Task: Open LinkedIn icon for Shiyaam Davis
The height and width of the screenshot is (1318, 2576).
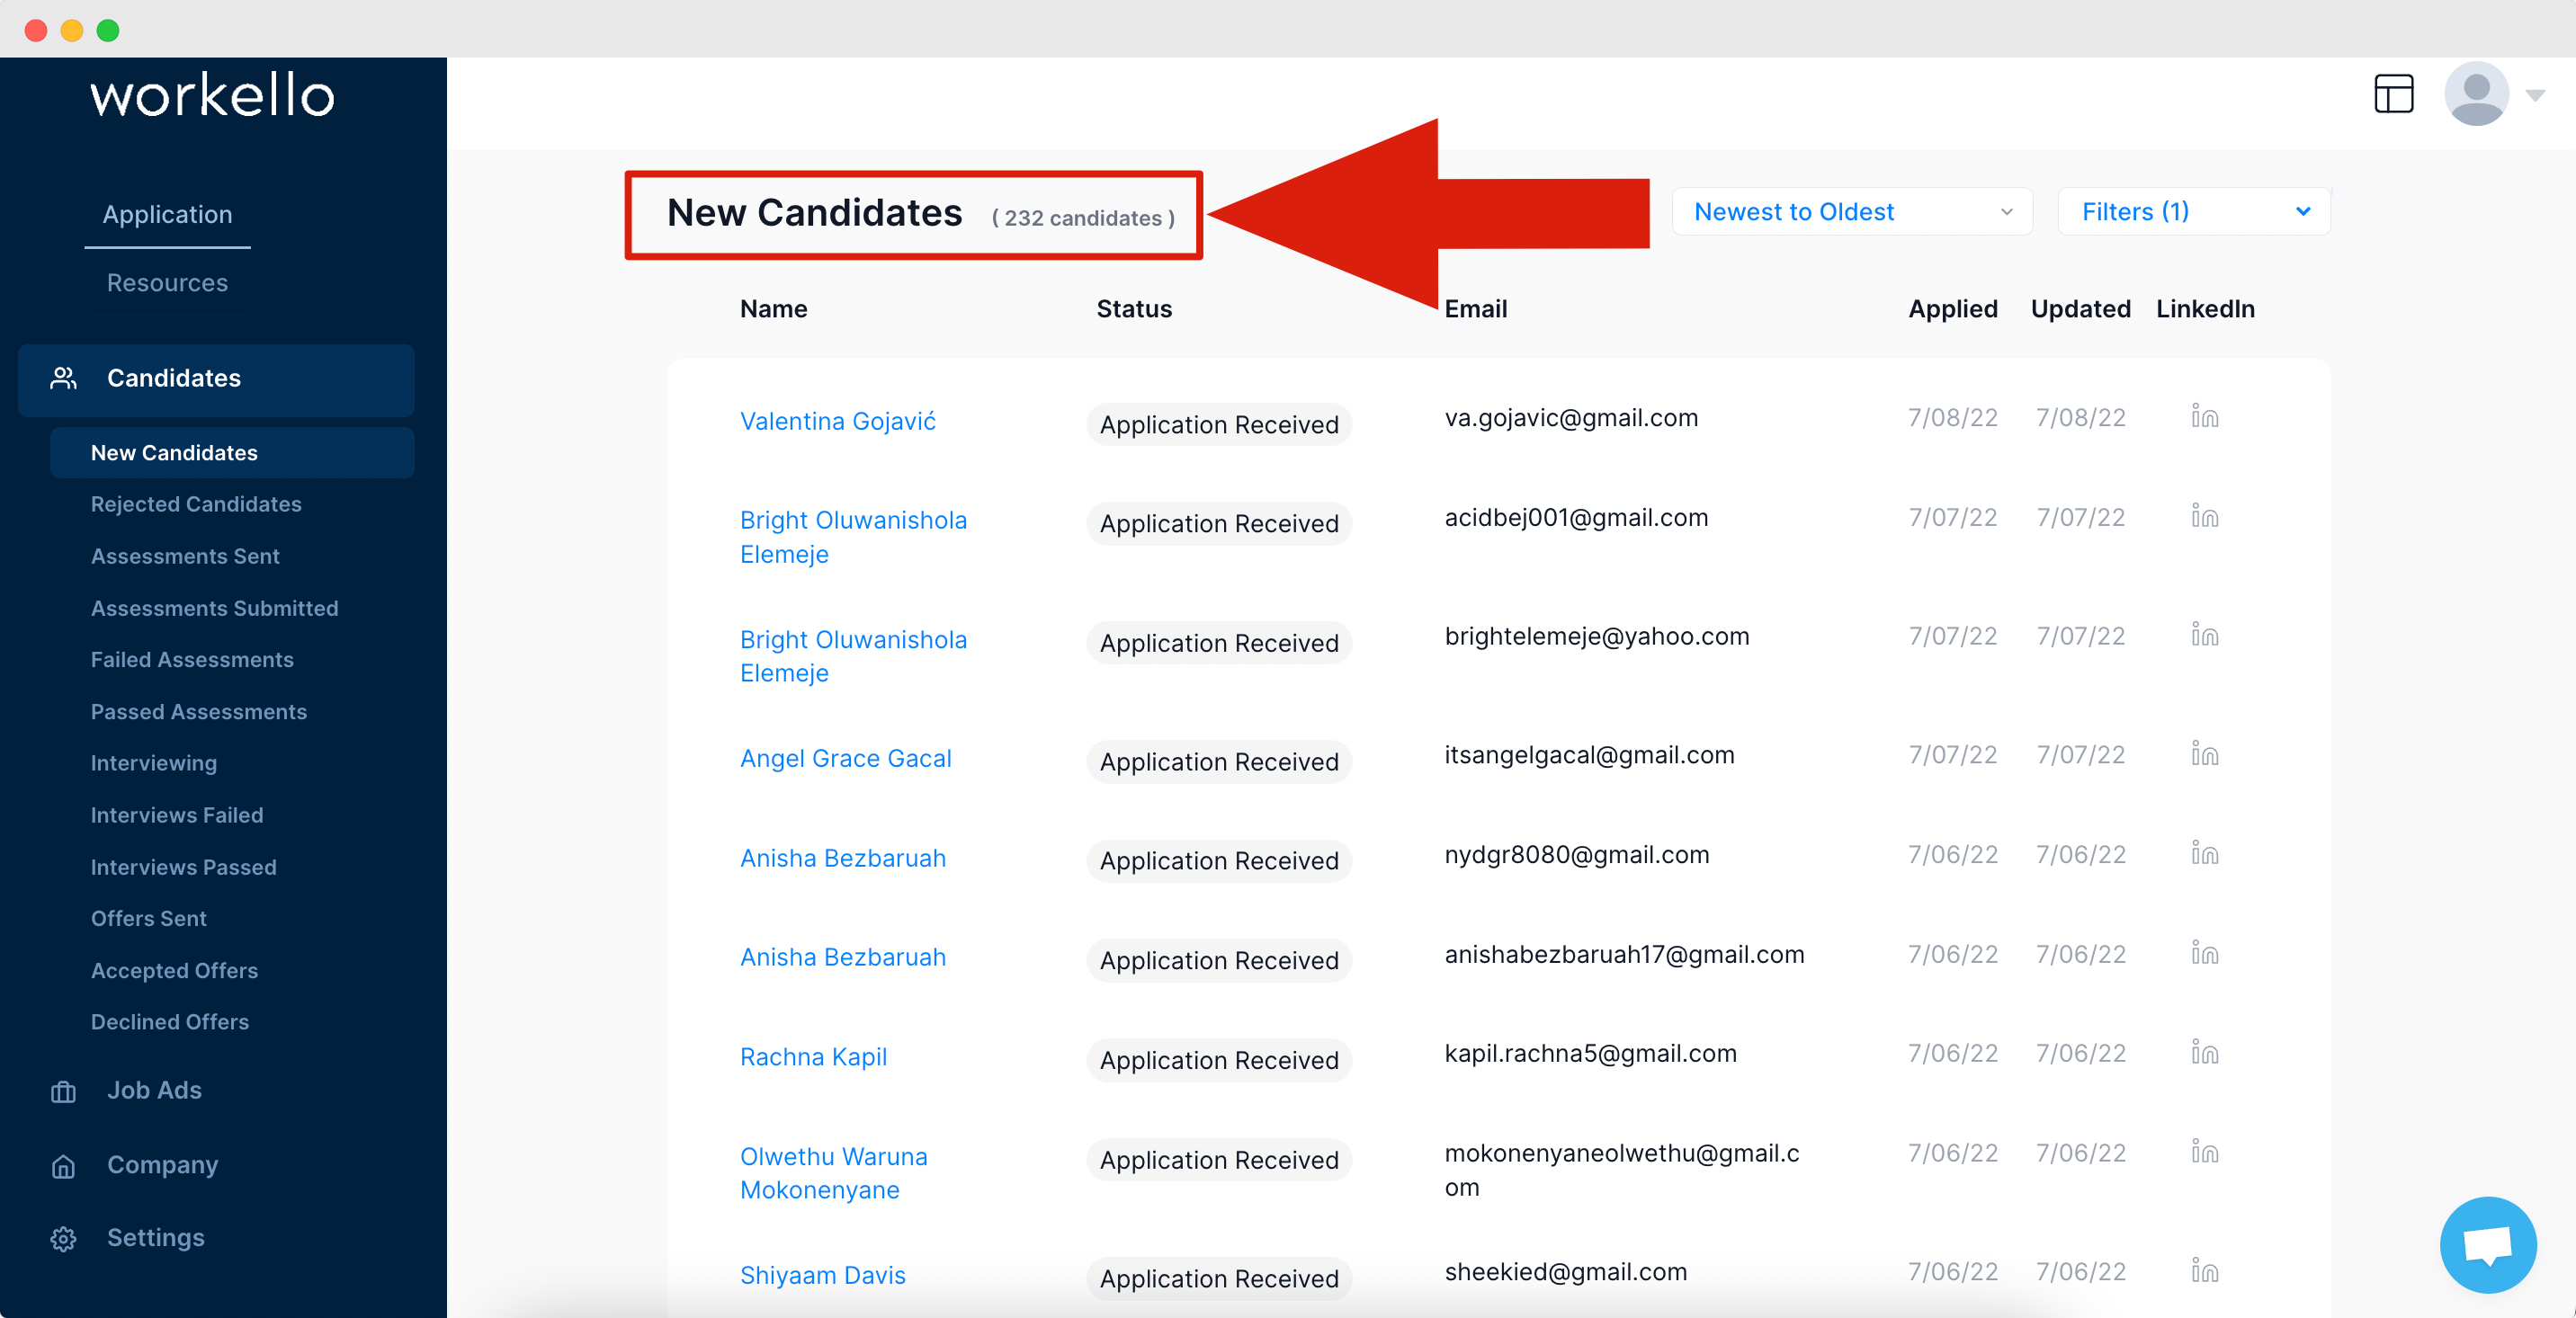Action: 2204,1271
